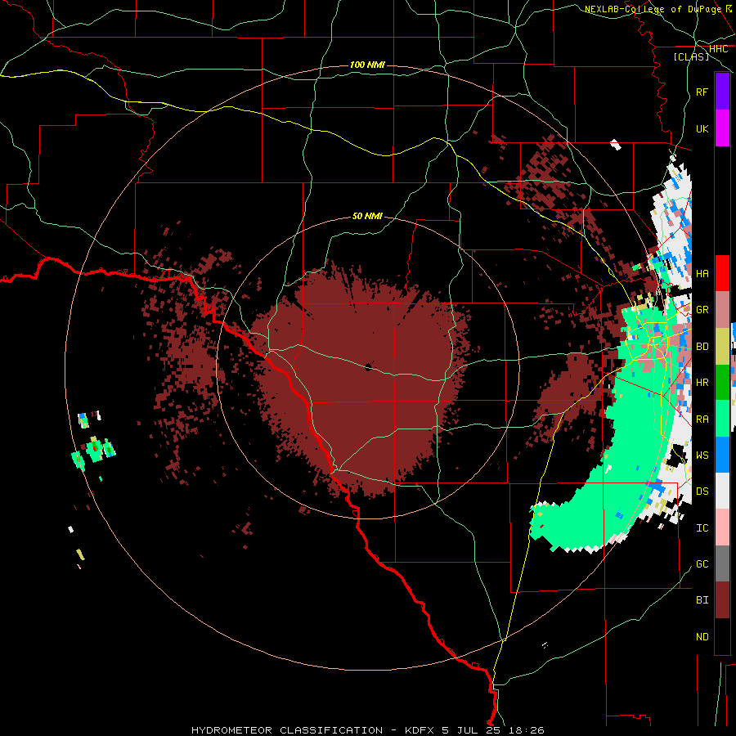Click the BD legend label
Viewport: 736px width, 736px height.
[x=702, y=347]
